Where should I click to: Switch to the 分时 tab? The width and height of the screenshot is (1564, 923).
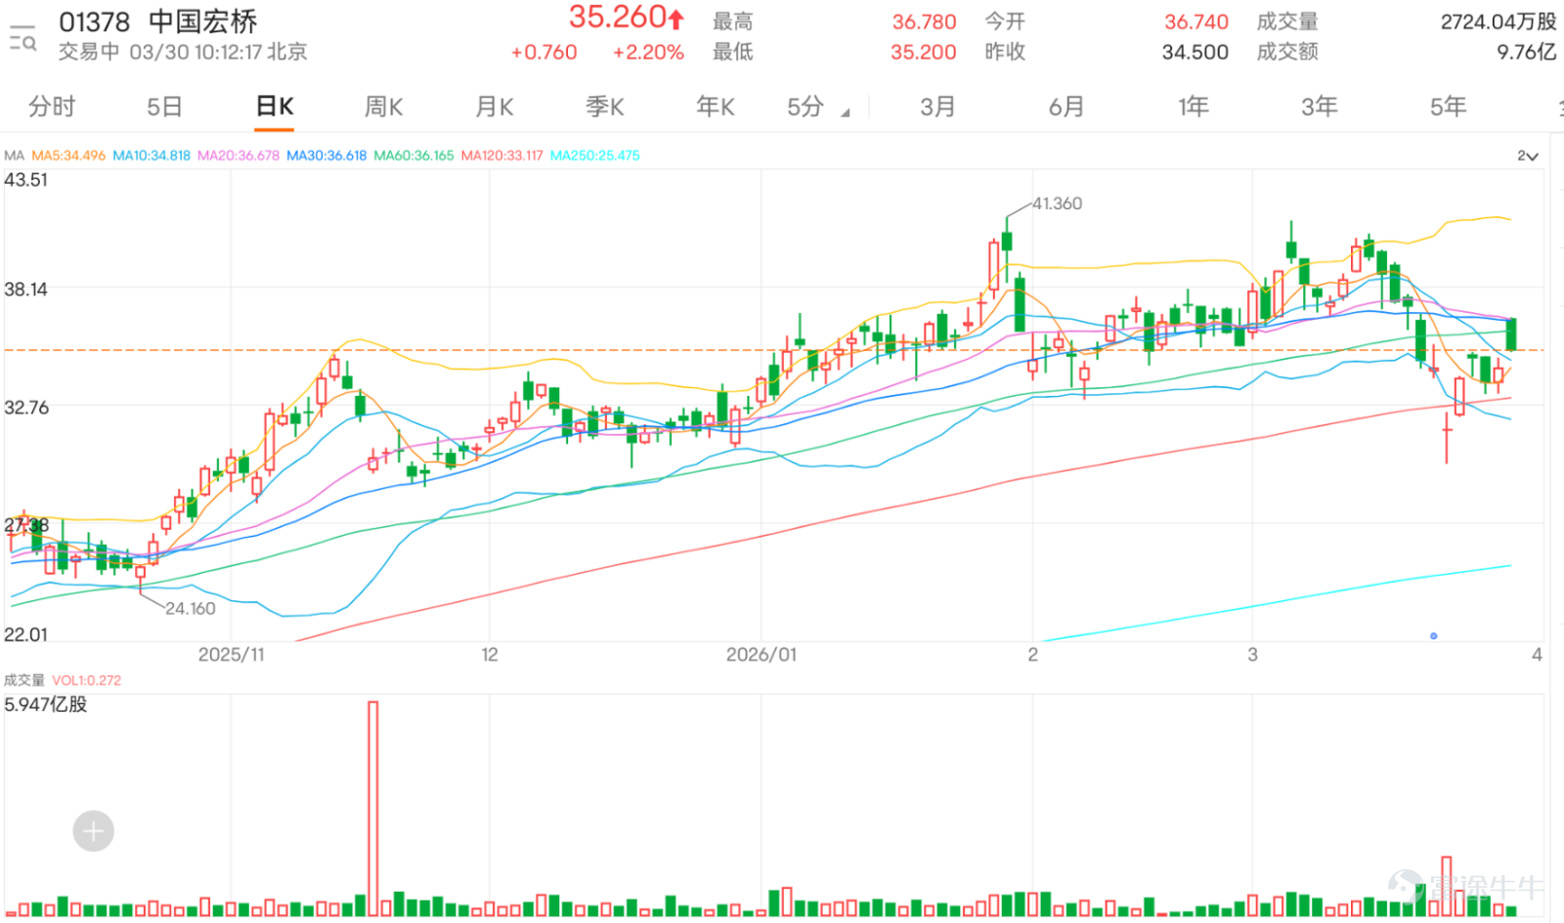pos(52,107)
